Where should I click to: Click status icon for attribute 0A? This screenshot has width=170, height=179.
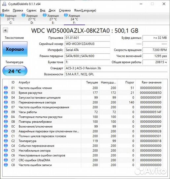6,117
